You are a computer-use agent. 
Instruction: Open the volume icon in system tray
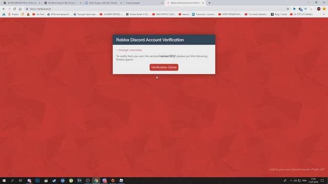[295, 180]
